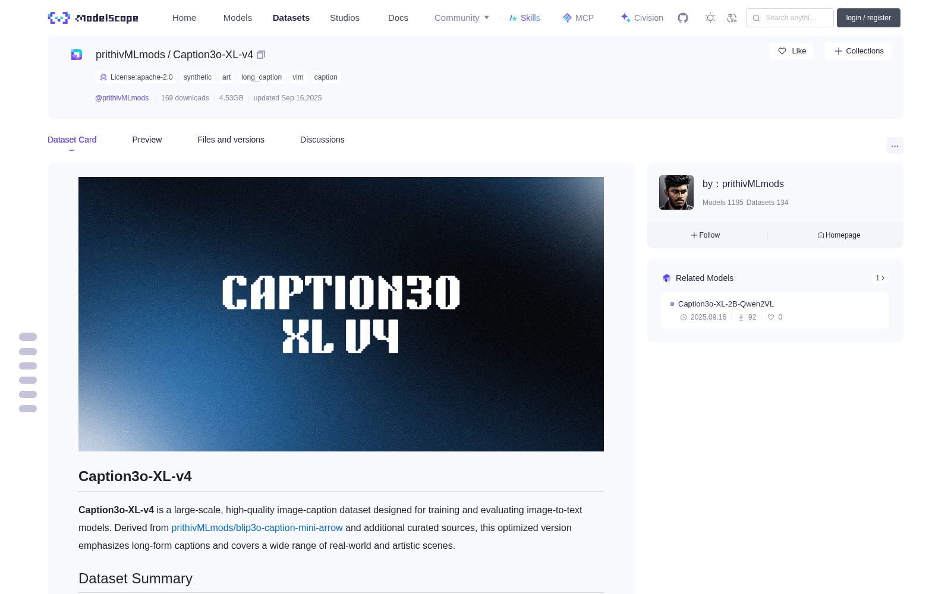The height and width of the screenshot is (594, 951).
Task: Open the Community dropdown menu
Action: click(462, 18)
